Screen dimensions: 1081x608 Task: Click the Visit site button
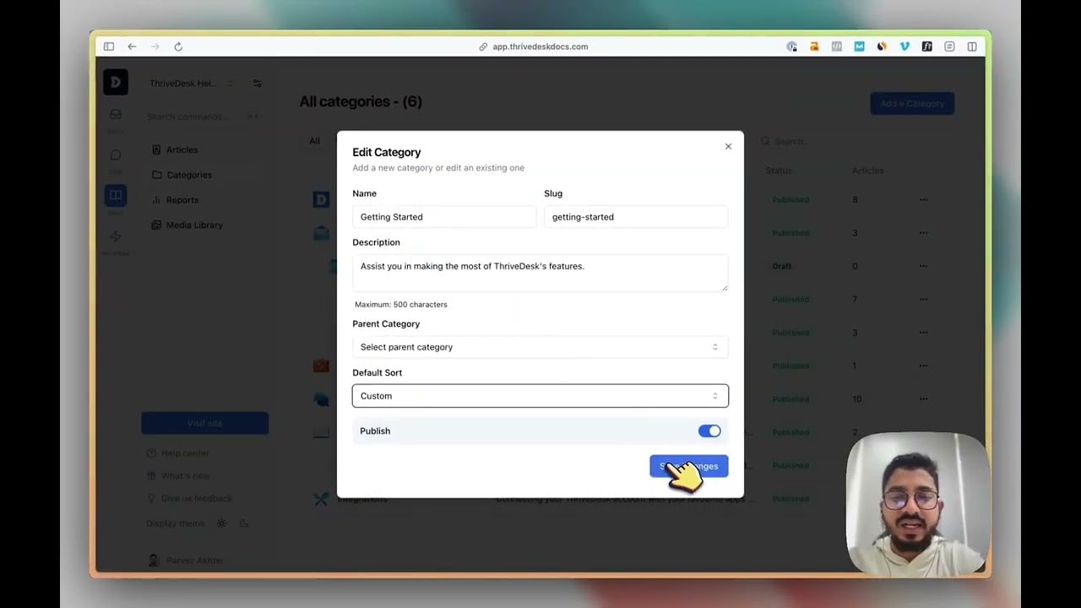click(204, 423)
